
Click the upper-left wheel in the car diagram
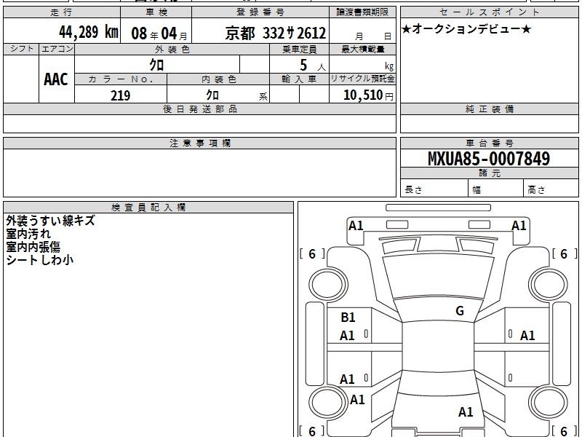328,285
